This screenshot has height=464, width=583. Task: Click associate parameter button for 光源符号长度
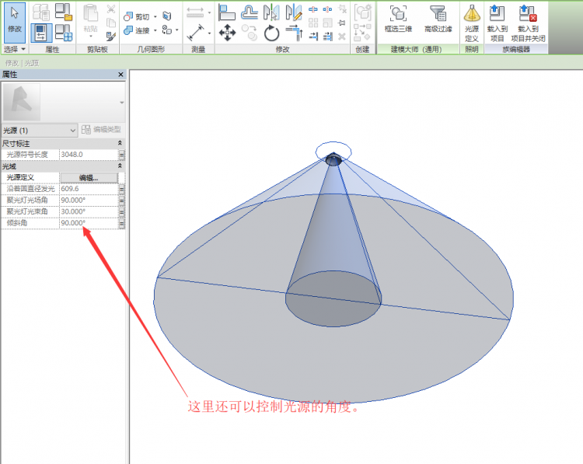(x=121, y=155)
